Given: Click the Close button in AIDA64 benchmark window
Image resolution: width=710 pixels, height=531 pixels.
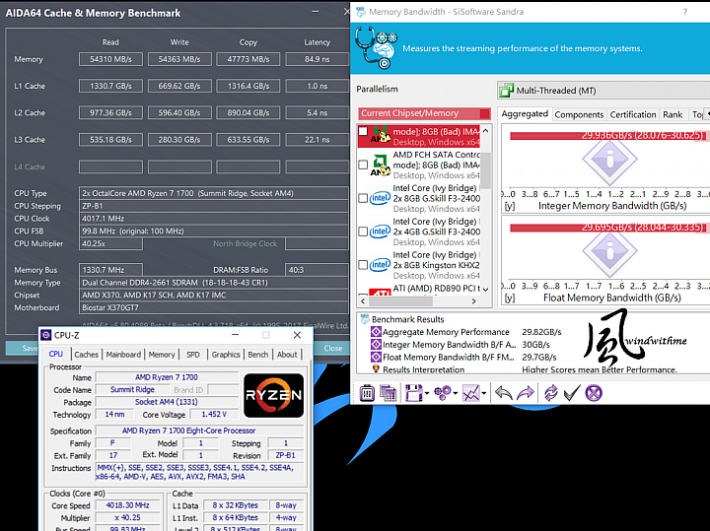Looking at the screenshot, I should (x=333, y=348).
